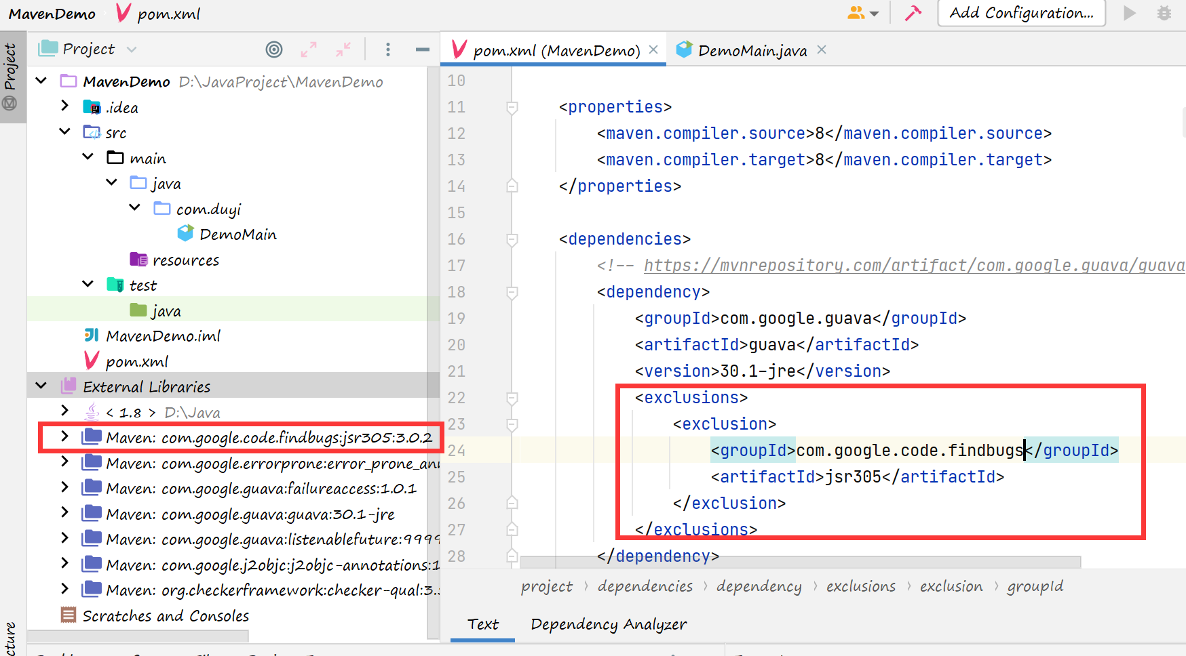Collapse the main folder node
The width and height of the screenshot is (1186, 656).
point(88,157)
